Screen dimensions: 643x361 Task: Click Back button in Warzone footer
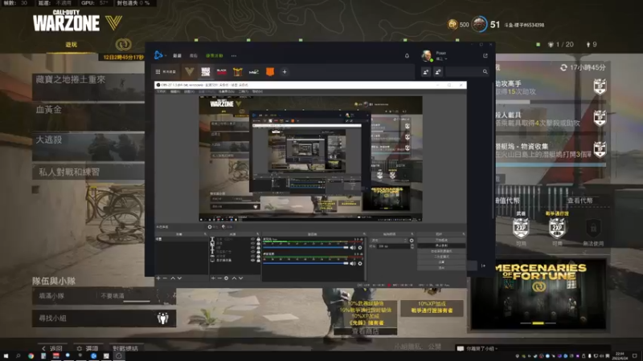click(52, 348)
